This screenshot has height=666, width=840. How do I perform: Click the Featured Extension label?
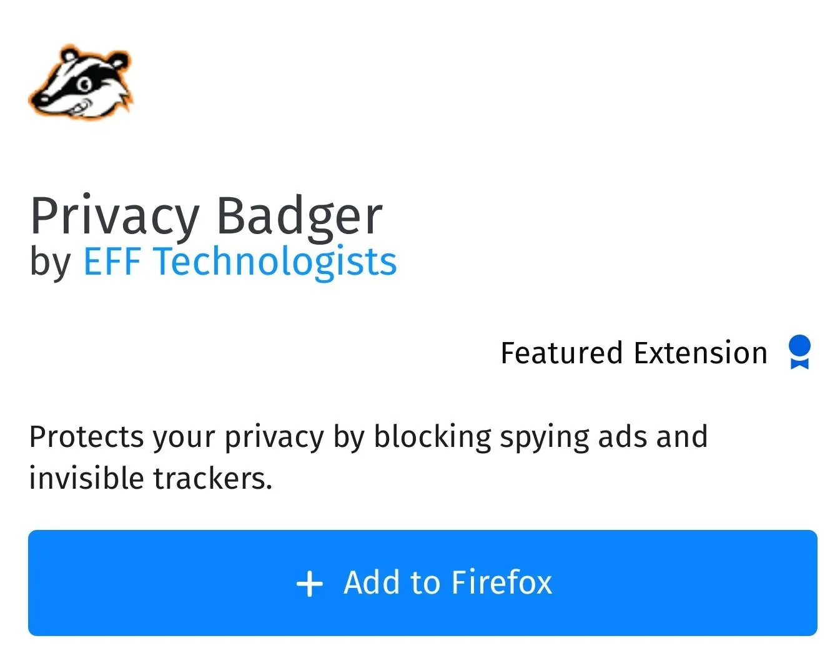pos(634,353)
